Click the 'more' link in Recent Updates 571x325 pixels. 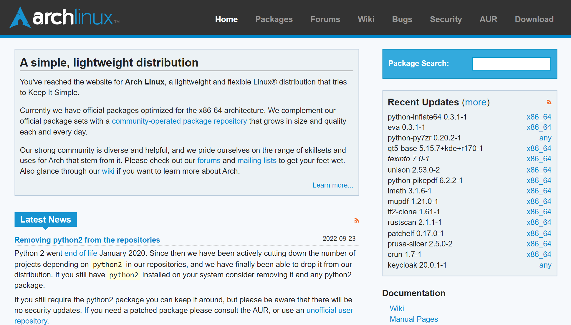pos(476,102)
